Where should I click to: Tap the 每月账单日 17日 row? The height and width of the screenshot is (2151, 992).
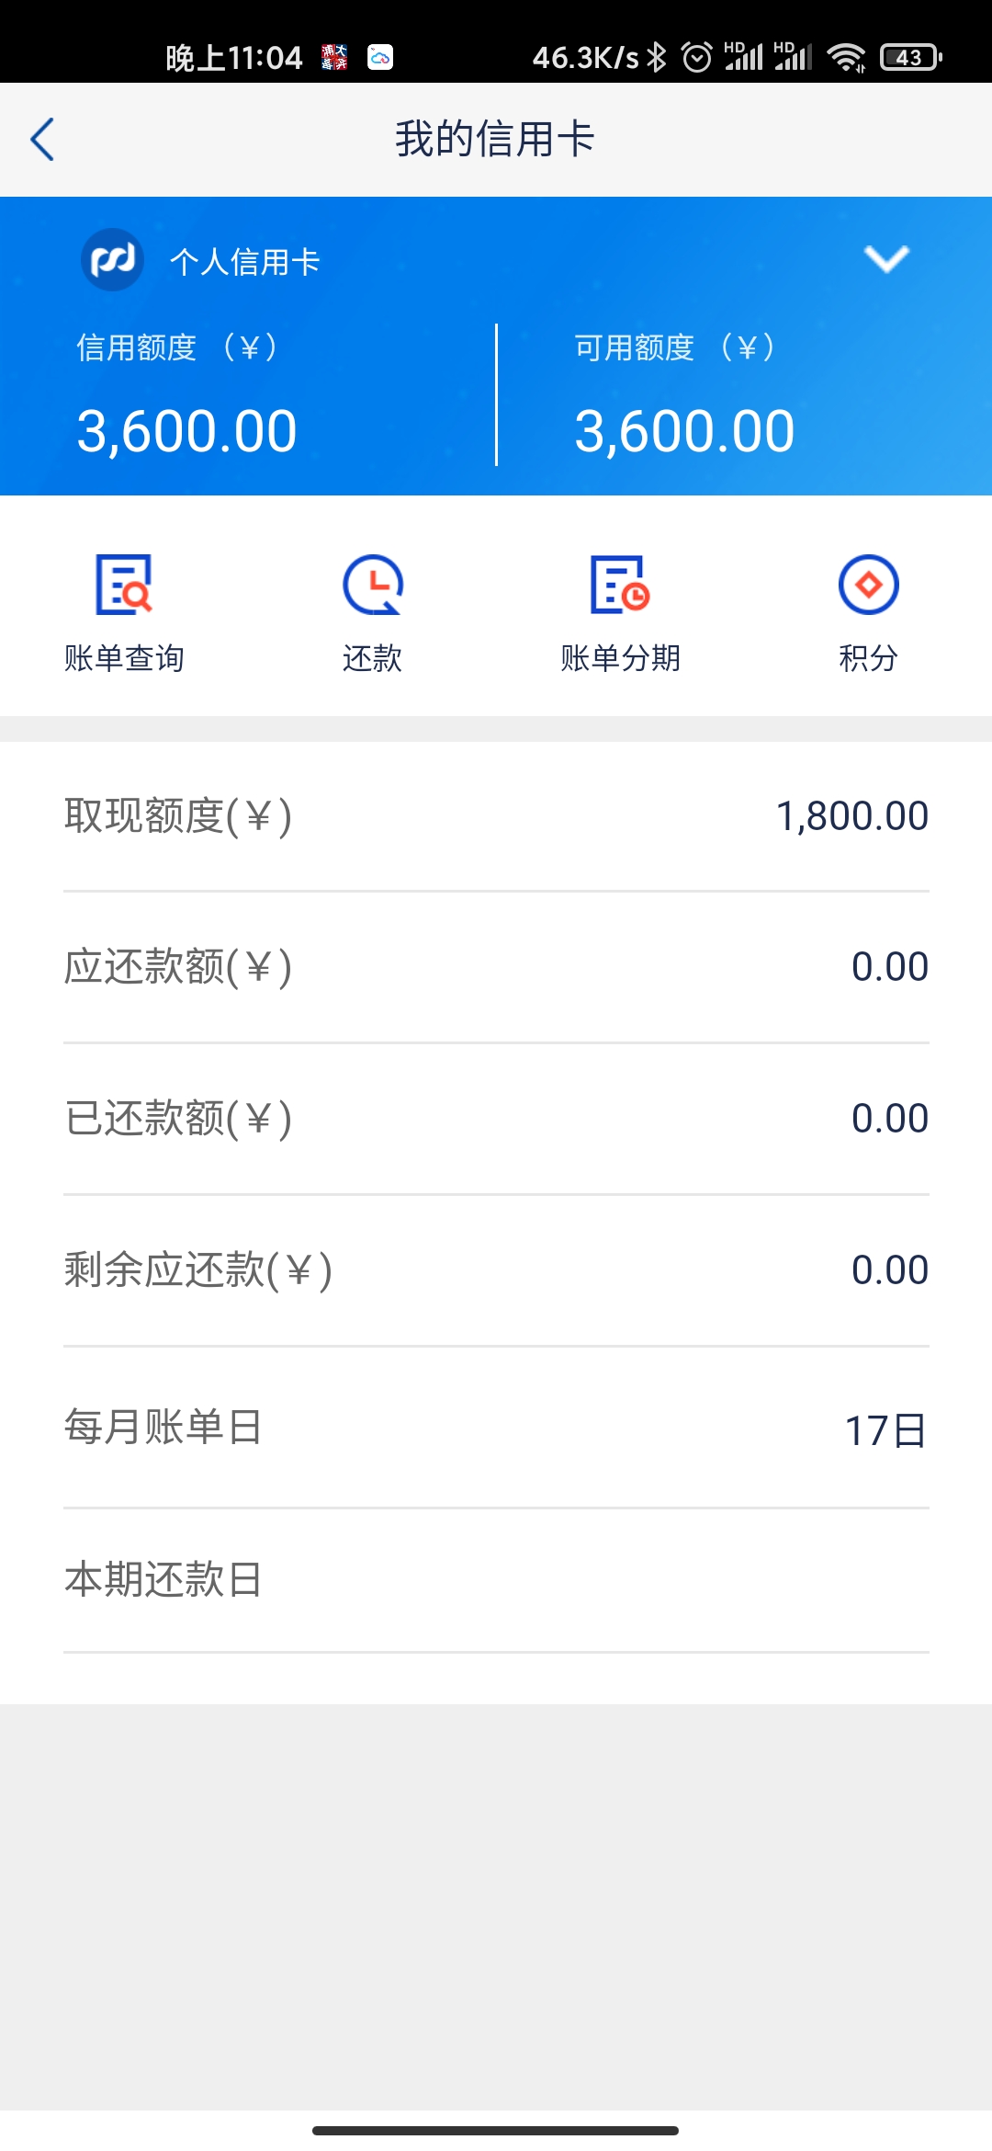[x=496, y=1428]
